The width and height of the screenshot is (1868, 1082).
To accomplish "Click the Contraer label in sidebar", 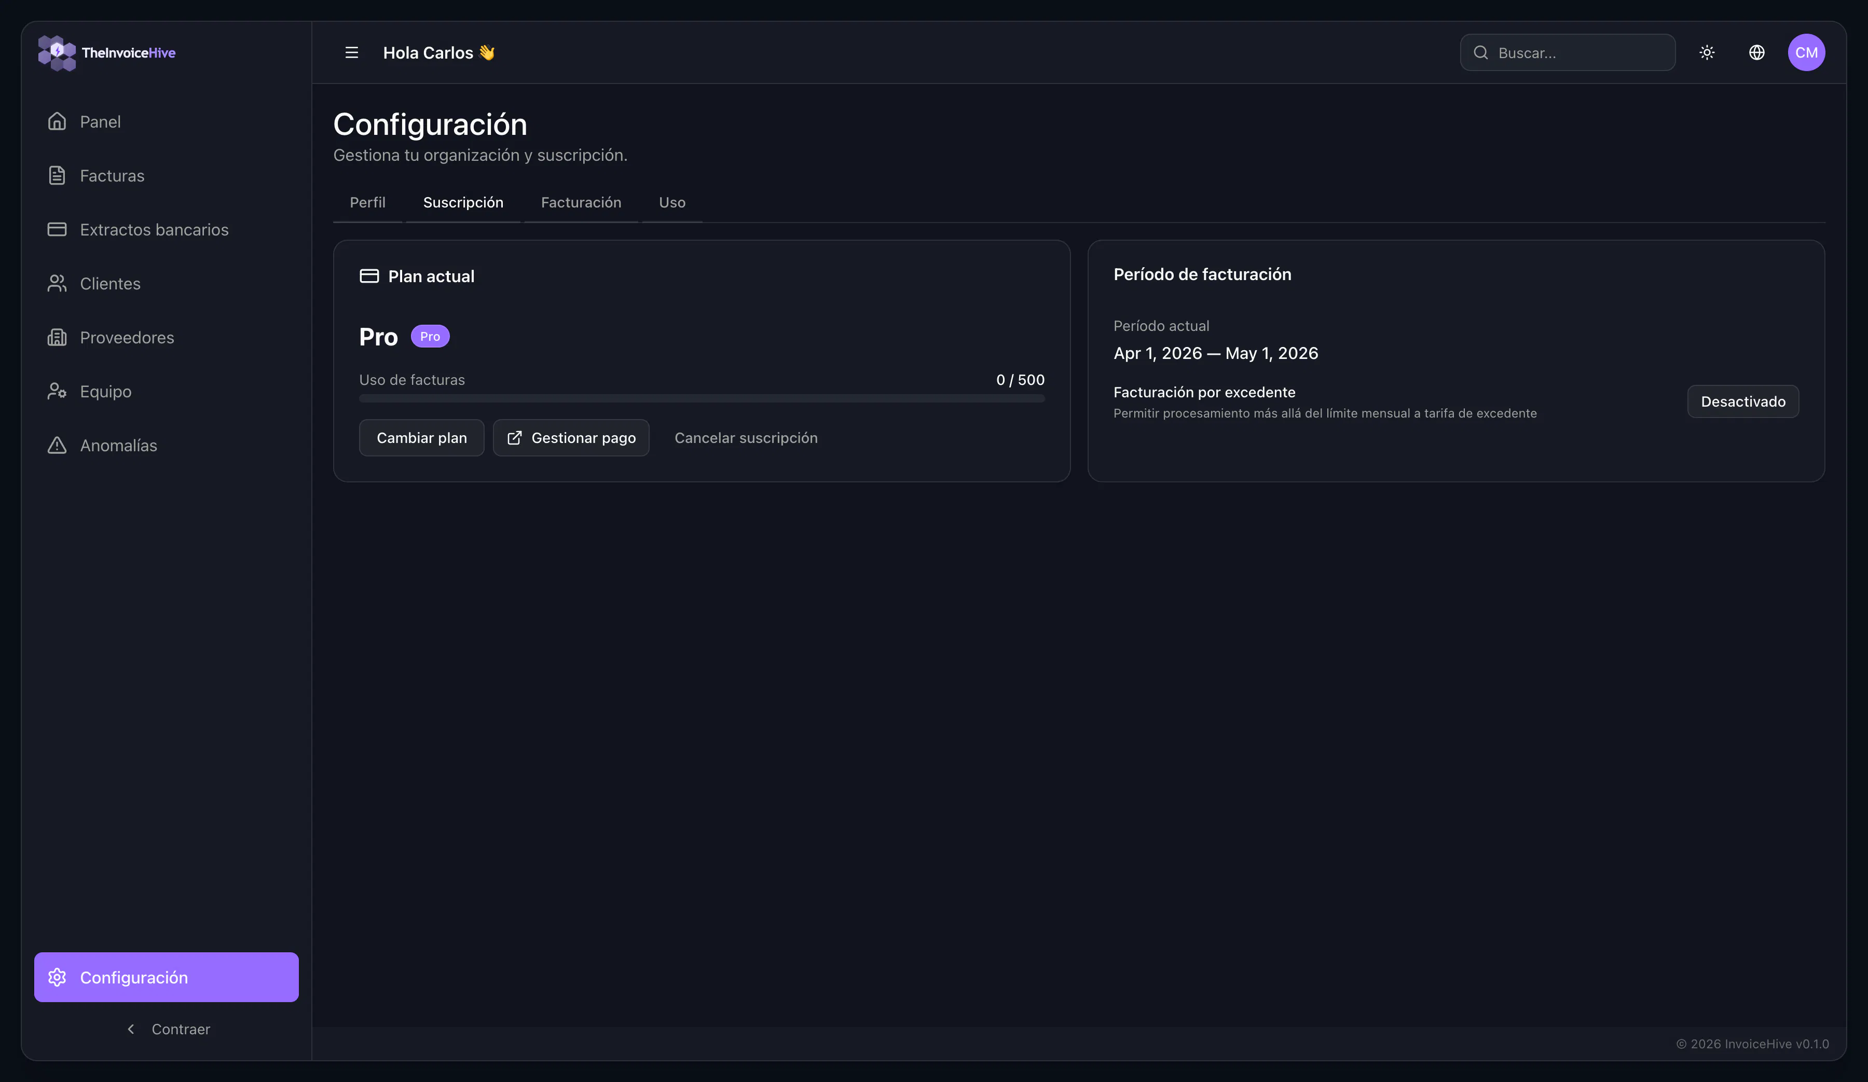I will pyautogui.click(x=181, y=1030).
